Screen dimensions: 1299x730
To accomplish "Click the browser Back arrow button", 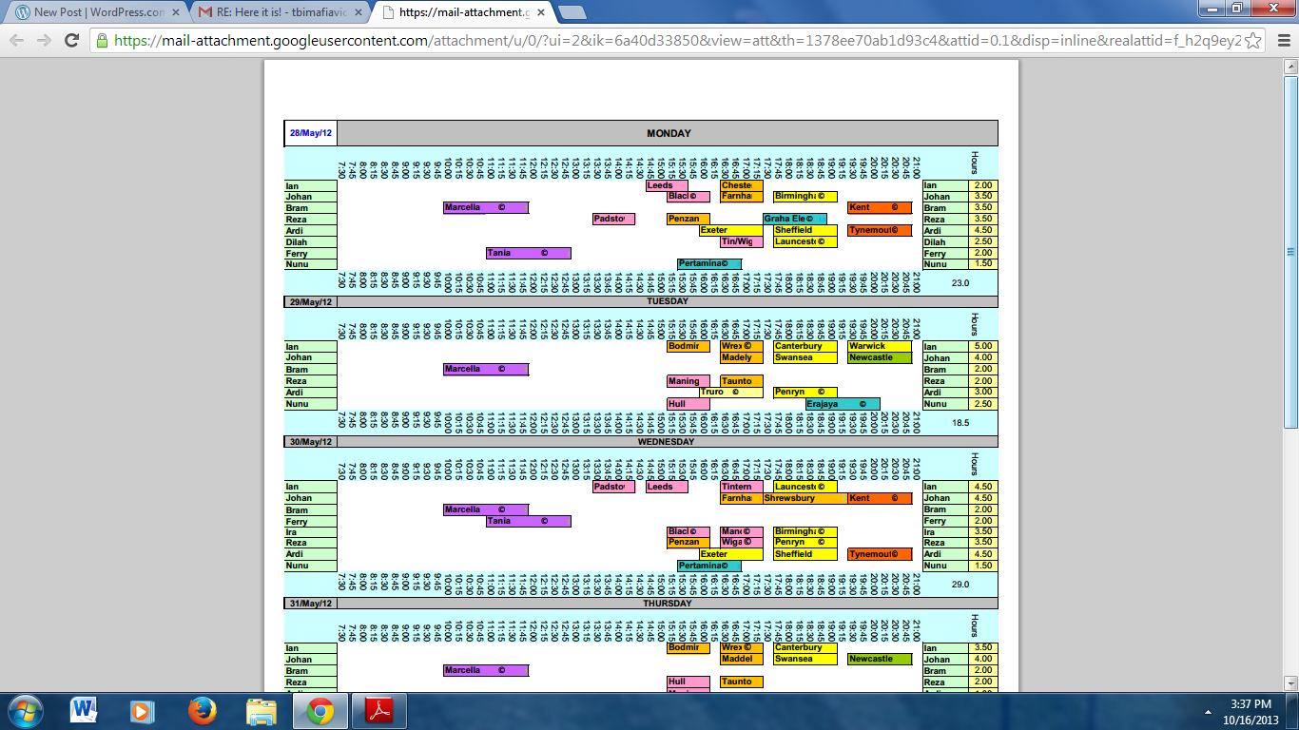I will coord(17,41).
